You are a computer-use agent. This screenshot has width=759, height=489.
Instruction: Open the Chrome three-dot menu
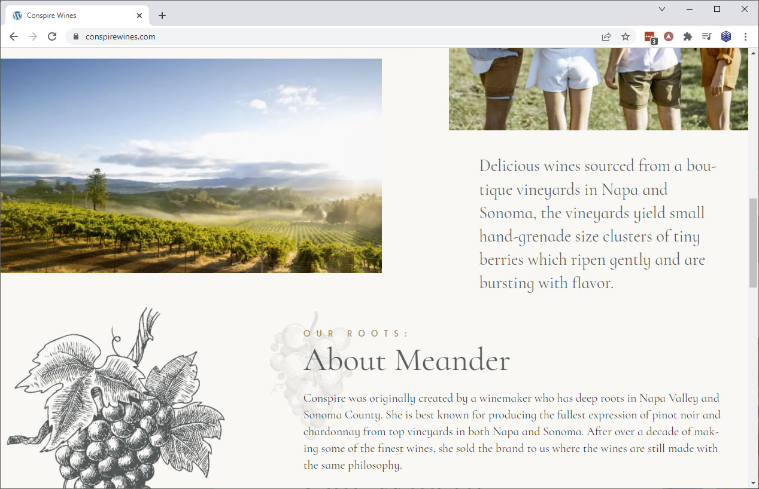tap(745, 36)
